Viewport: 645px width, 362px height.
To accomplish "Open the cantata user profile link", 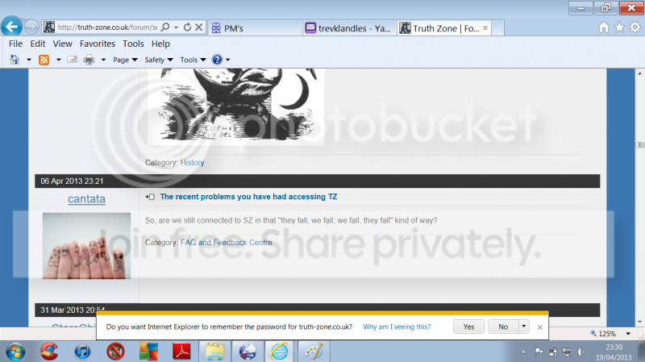I will 86,198.
